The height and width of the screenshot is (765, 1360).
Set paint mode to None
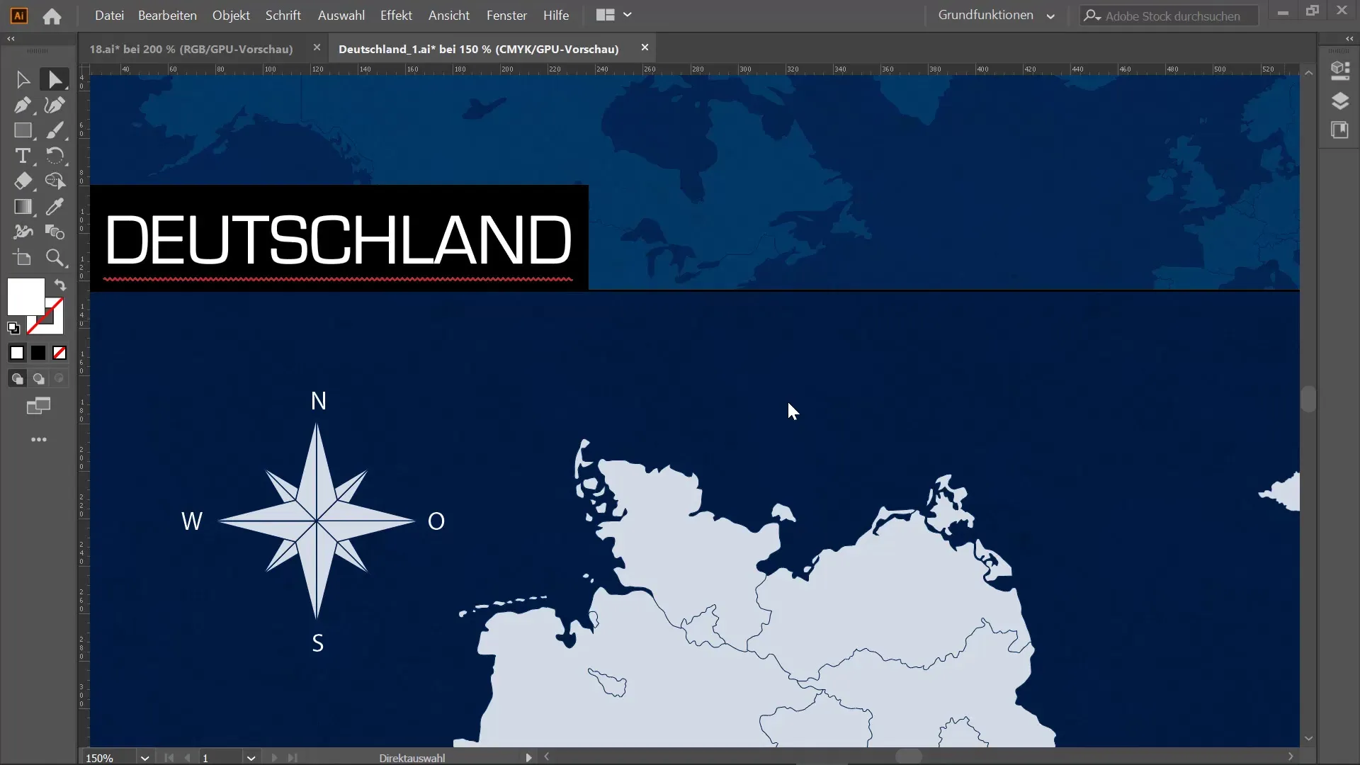[59, 353]
